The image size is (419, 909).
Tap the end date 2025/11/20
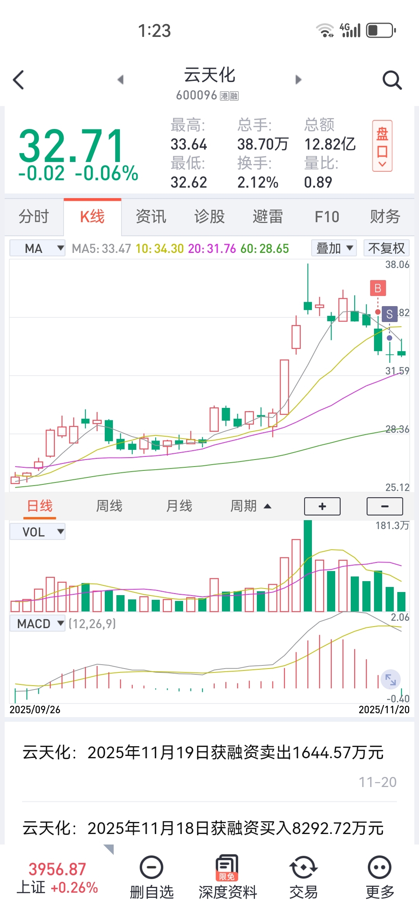click(x=384, y=710)
